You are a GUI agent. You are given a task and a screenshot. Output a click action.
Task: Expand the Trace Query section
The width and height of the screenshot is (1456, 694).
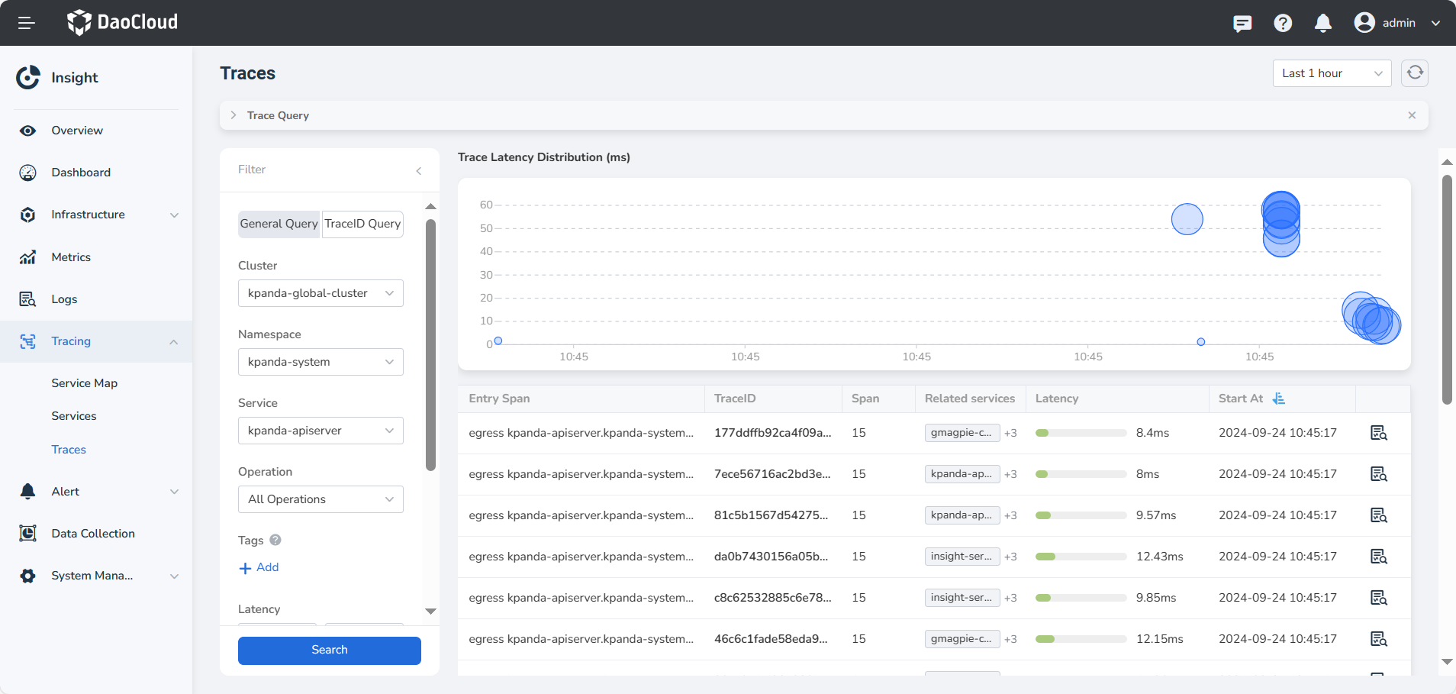pyautogui.click(x=234, y=115)
